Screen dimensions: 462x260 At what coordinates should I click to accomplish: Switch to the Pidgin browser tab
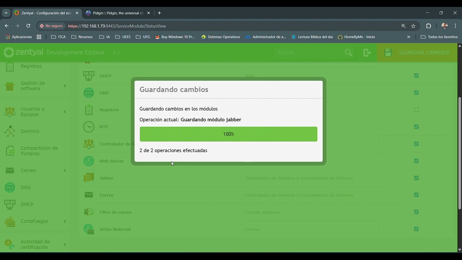[x=118, y=13]
